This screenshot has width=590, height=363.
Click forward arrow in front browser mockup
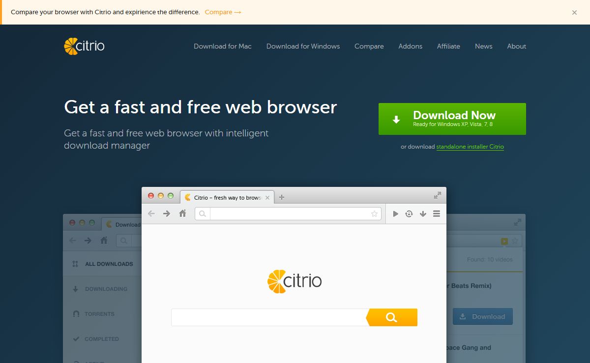point(167,213)
